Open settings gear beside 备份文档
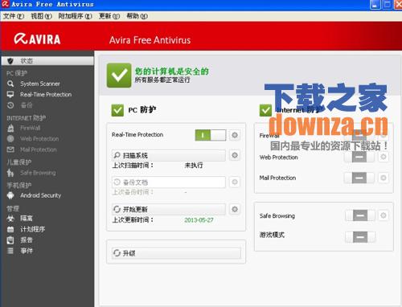 (235, 182)
